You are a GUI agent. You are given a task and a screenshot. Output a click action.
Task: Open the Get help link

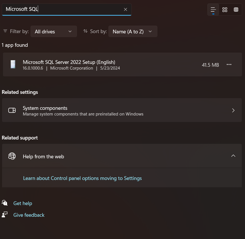click(23, 203)
